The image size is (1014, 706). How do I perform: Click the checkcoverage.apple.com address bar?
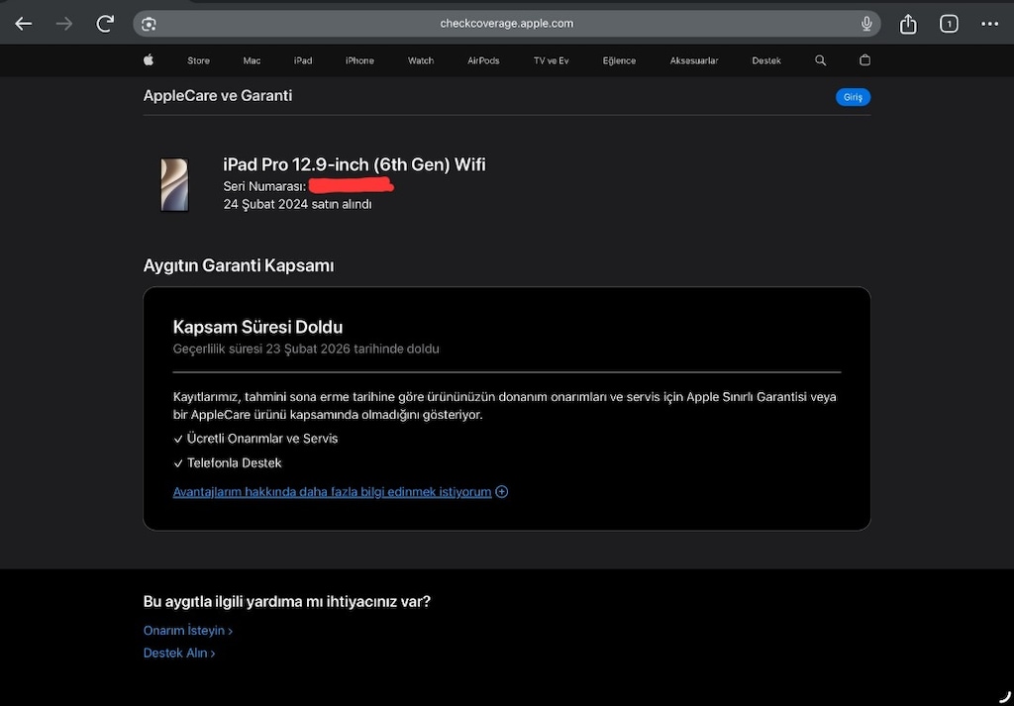[506, 24]
